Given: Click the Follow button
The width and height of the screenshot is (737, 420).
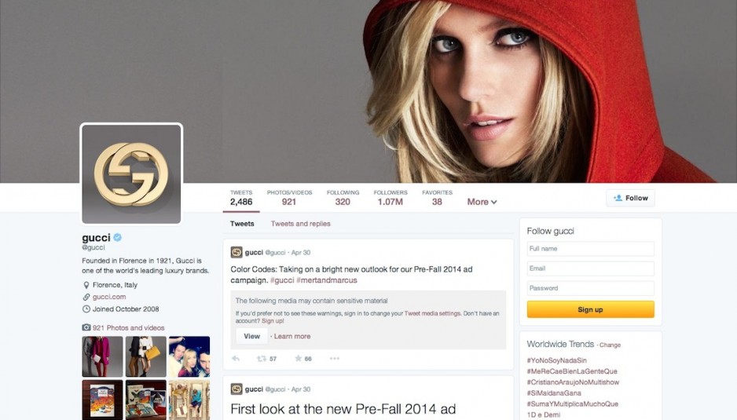Looking at the screenshot, I should click(x=630, y=198).
